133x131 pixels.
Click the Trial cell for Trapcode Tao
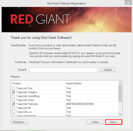[x=68, y=88]
